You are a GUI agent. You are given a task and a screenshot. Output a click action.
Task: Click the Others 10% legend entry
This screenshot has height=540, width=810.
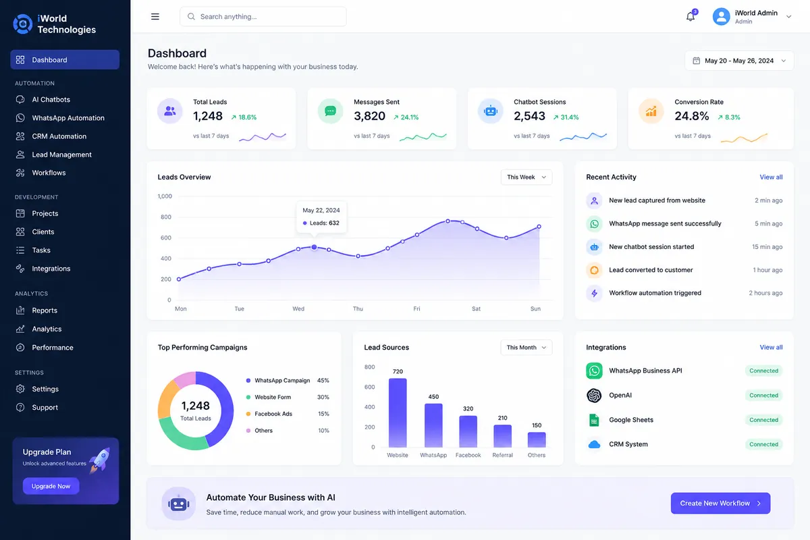point(288,431)
